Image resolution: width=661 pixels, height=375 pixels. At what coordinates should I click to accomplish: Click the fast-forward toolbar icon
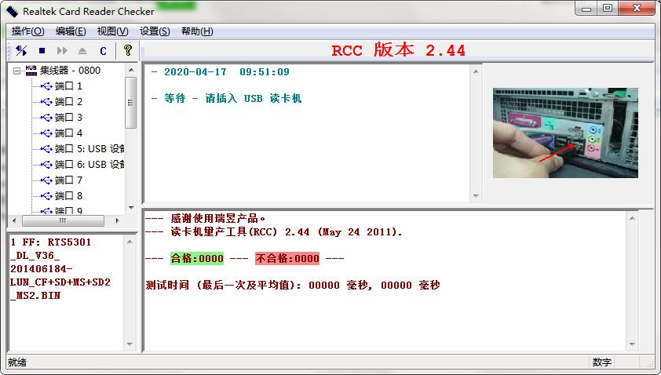click(62, 50)
